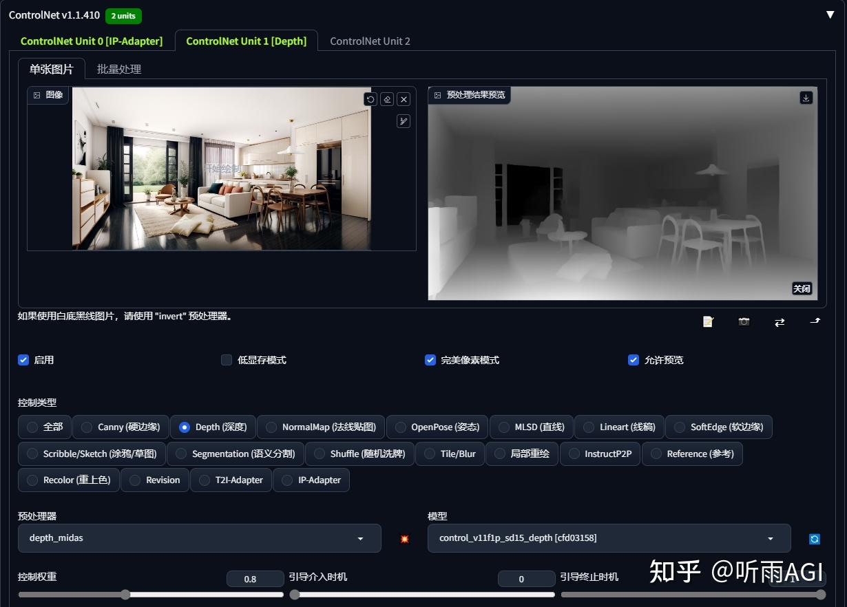Click the 控制类型 label
Viewport: 847px width, 607px height.
37,403
